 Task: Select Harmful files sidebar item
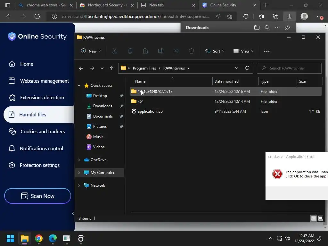click(x=39, y=114)
